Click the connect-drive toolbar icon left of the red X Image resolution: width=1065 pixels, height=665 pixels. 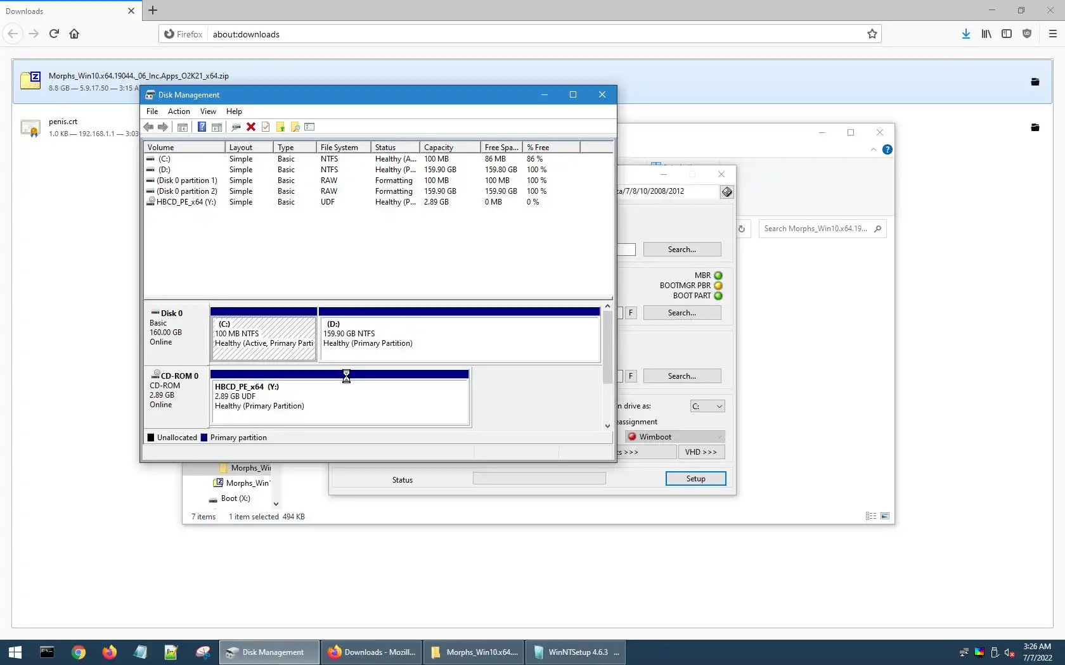[236, 127]
